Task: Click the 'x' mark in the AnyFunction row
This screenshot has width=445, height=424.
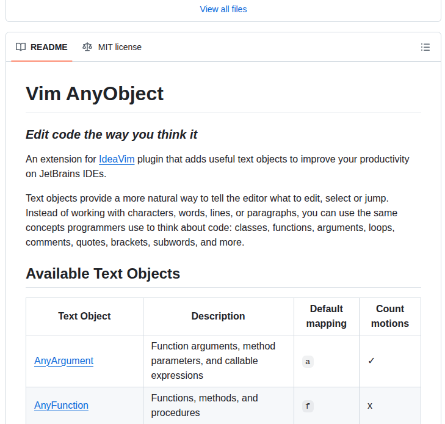Action: click(370, 406)
